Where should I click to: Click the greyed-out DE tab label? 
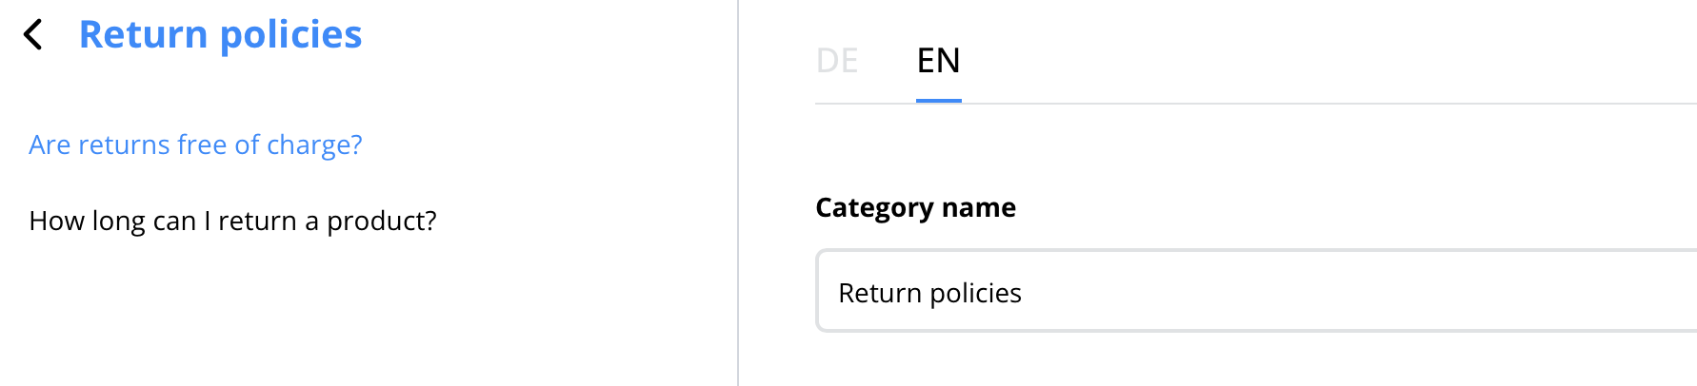[837, 61]
